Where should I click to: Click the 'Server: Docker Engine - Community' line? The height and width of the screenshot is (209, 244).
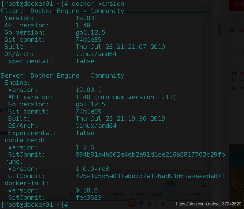click(x=62, y=76)
